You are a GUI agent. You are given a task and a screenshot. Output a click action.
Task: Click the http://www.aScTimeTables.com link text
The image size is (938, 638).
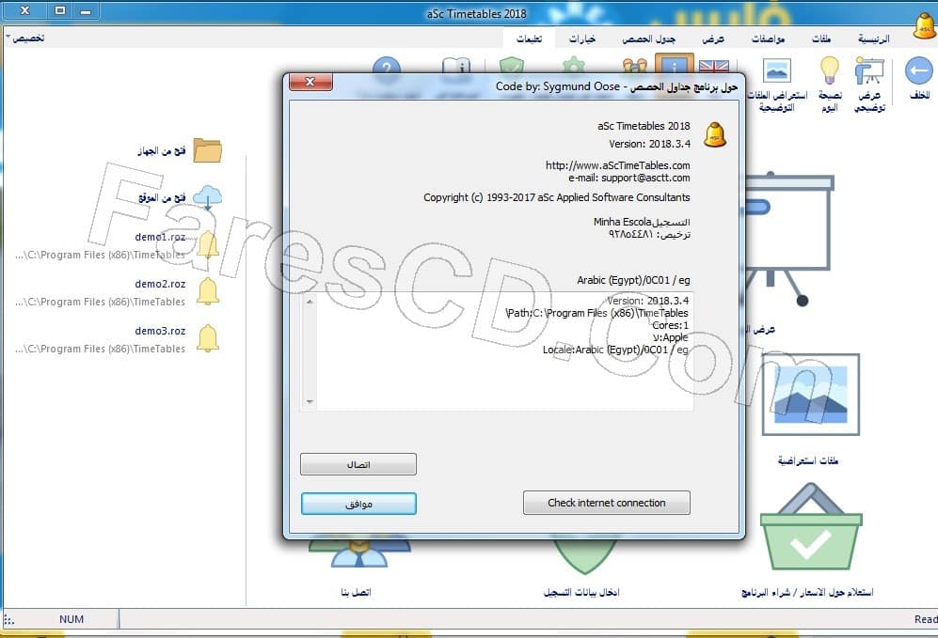pos(617,165)
